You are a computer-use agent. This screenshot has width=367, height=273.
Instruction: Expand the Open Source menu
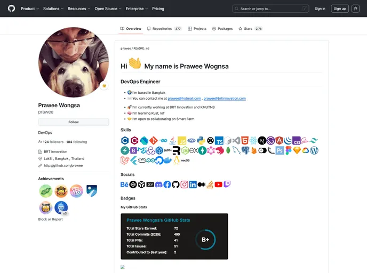pyautogui.click(x=108, y=9)
